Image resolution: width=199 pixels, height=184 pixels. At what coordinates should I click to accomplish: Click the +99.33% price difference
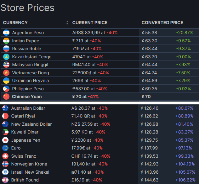pyautogui.click(x=185, y=156)
